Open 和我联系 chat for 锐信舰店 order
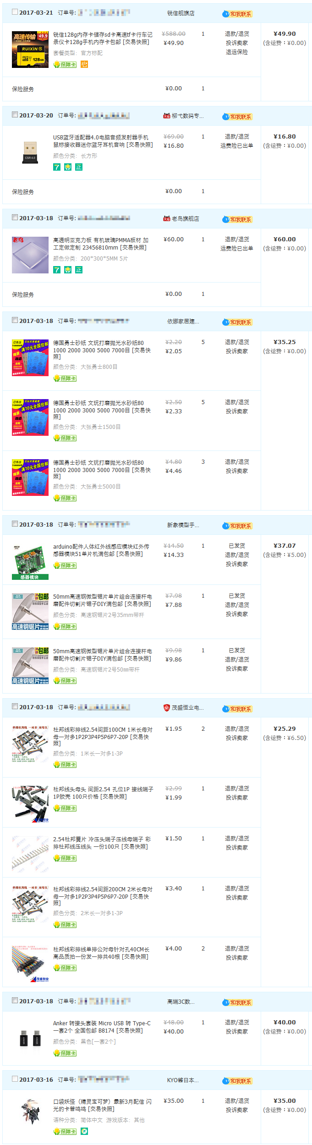Image resolution: width=312 pixels, height=1145 pixels. tap(237, 14)
